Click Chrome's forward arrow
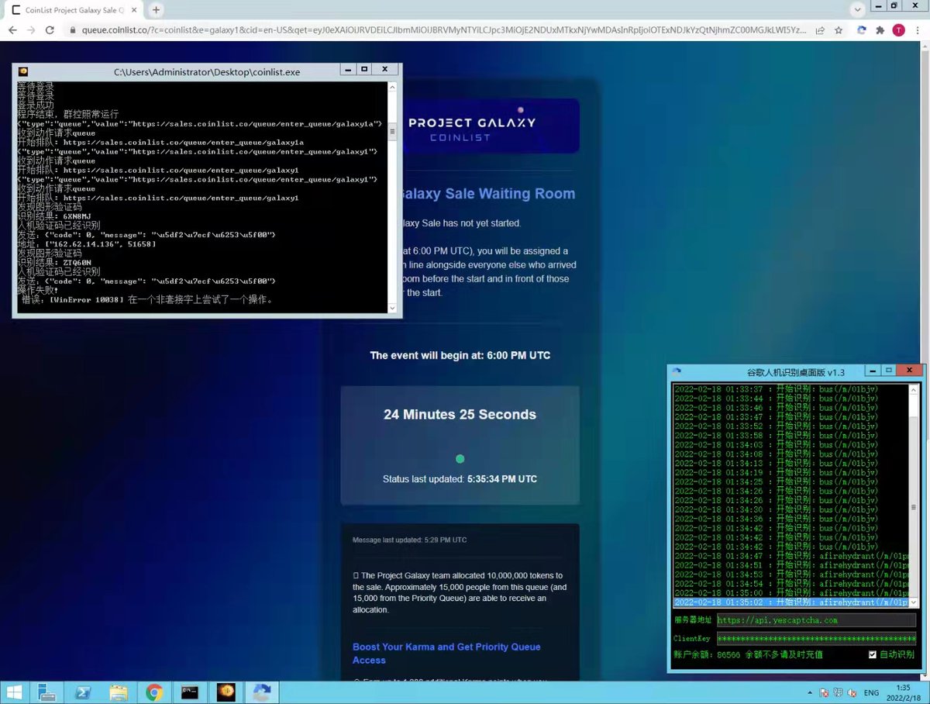The height and width of the screenshot is (704, 930). click(31, 30)
